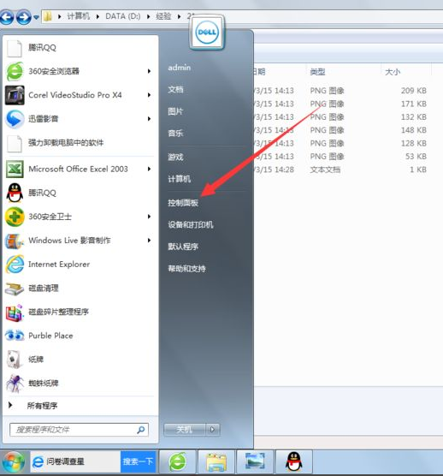Viewport: 443px width, 476px height.
Task: Click the 搜索一下 button on taskbar
Action: pos(138,461)
